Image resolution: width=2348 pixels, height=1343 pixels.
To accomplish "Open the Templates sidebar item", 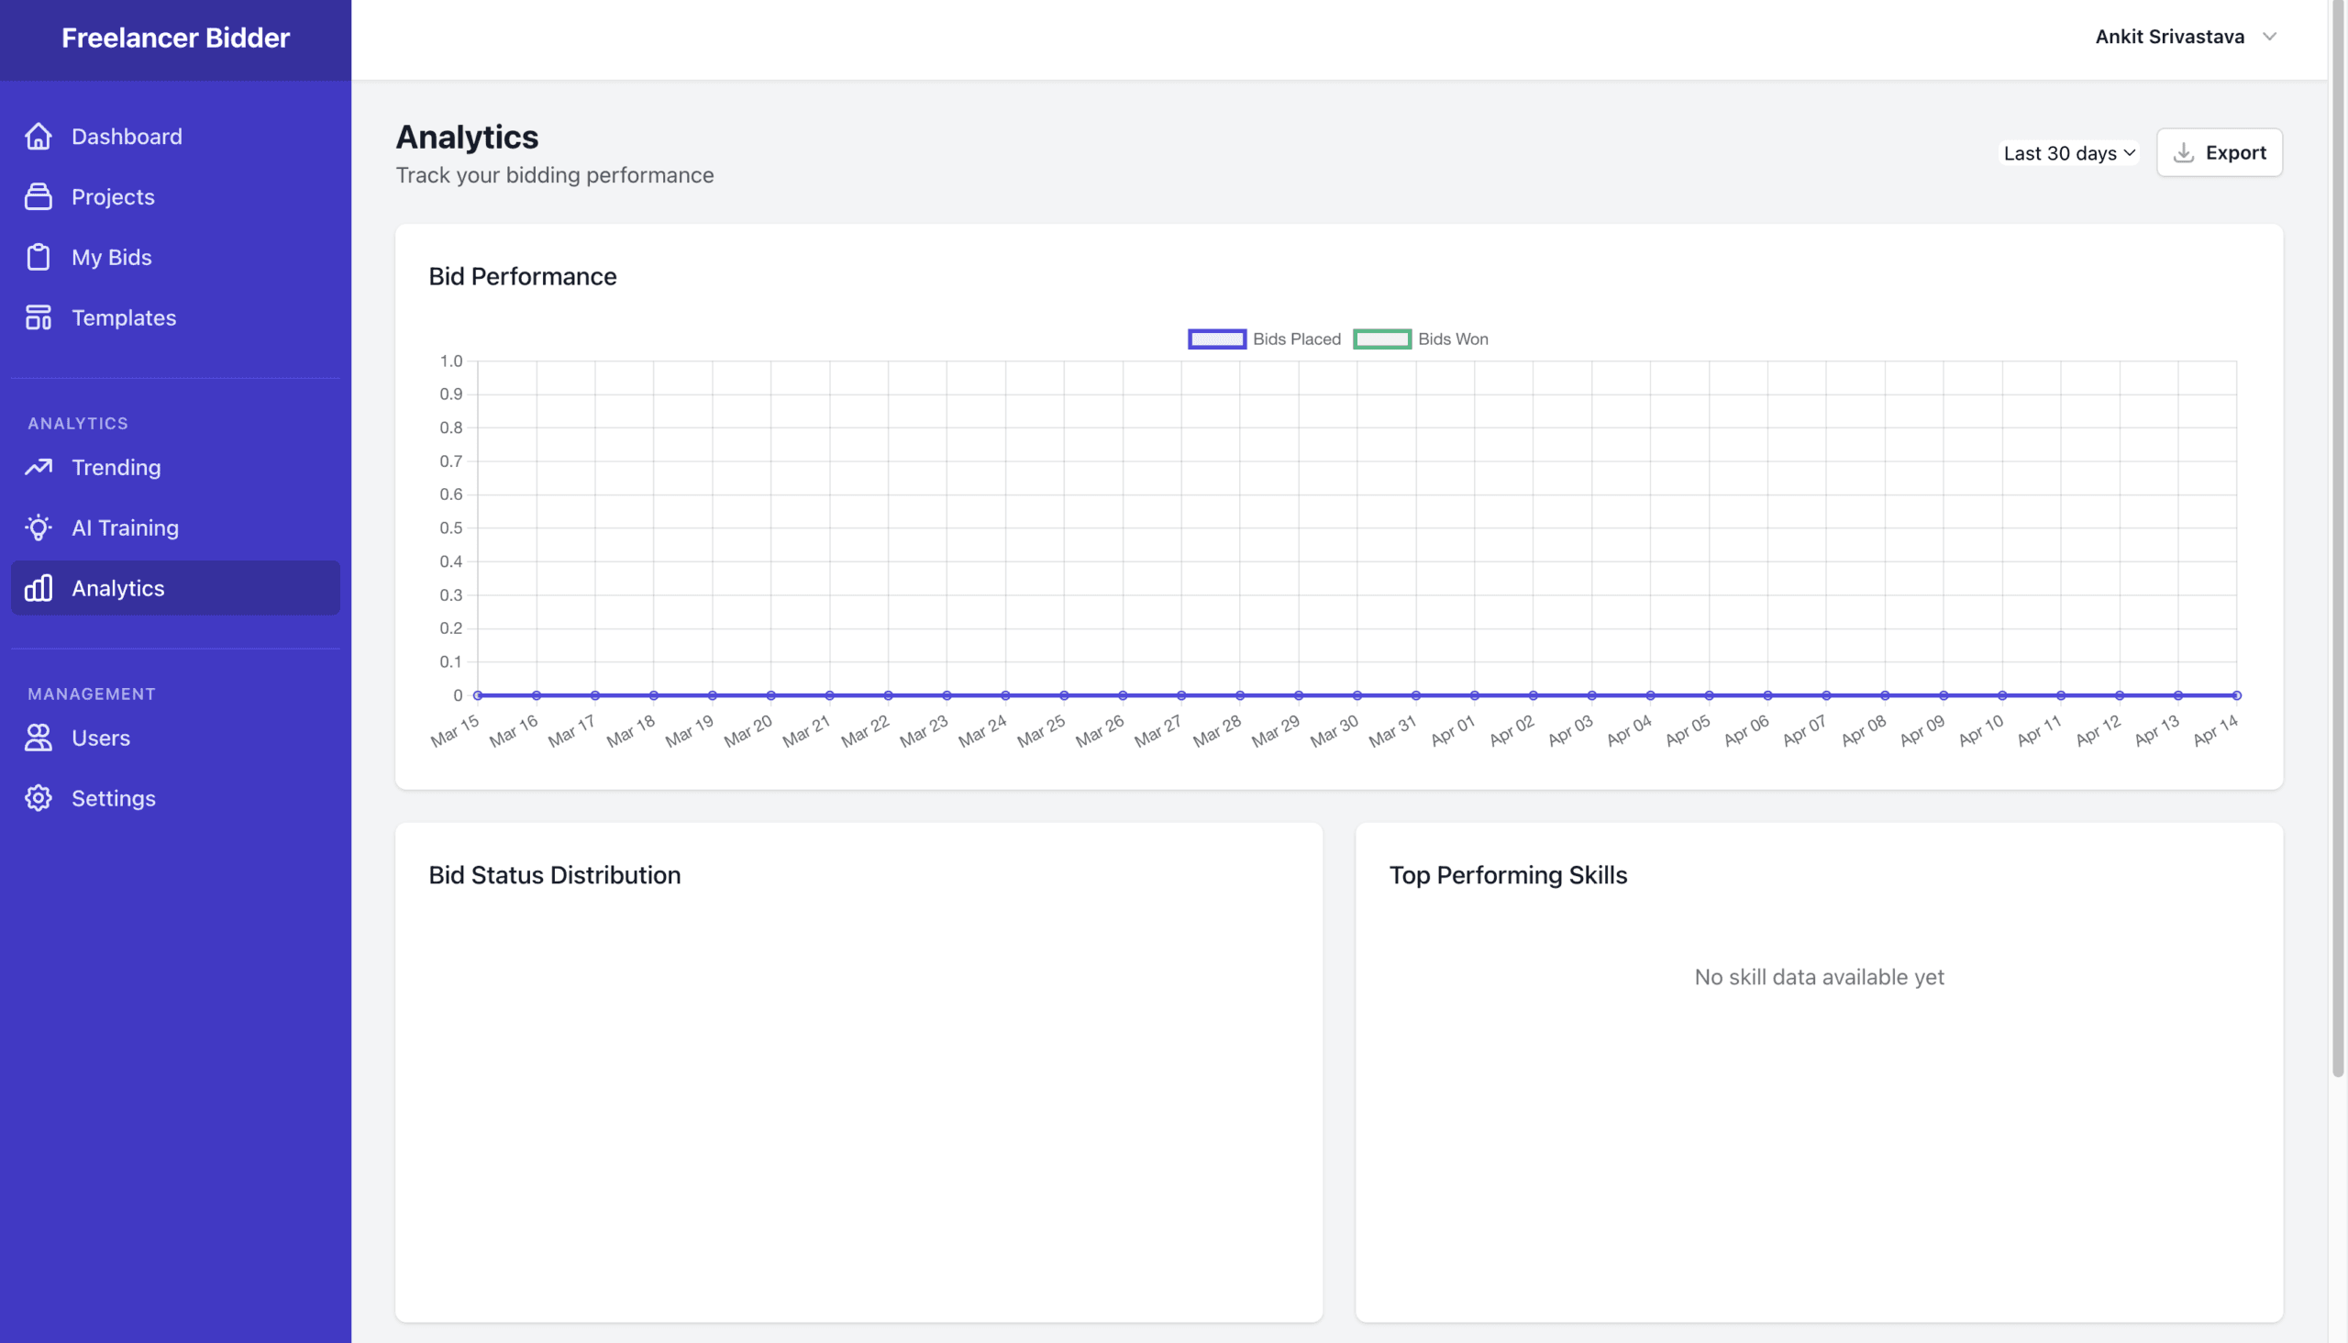I will (124, 317).
